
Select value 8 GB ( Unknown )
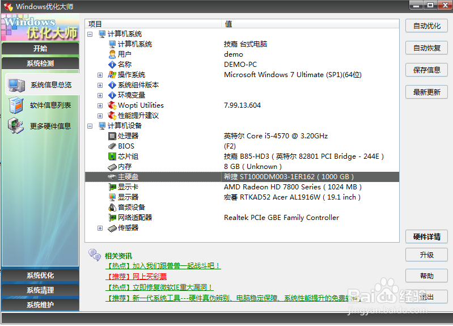252,167
